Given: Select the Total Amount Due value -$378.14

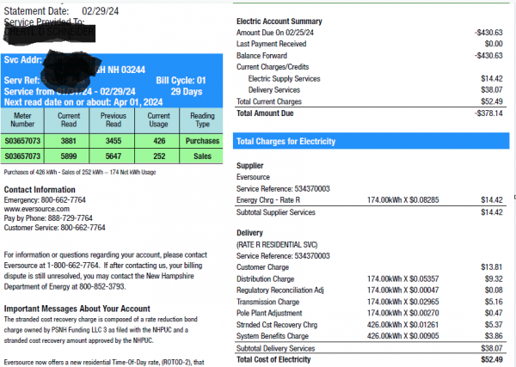Looking at the screenshot, I should coord(488,113).
